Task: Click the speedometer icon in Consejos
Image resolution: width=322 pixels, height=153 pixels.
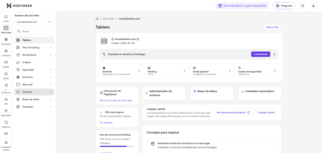Action: pos(153,144)
